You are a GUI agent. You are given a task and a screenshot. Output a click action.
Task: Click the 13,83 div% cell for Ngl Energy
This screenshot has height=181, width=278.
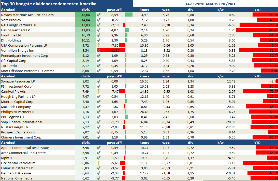86,25
